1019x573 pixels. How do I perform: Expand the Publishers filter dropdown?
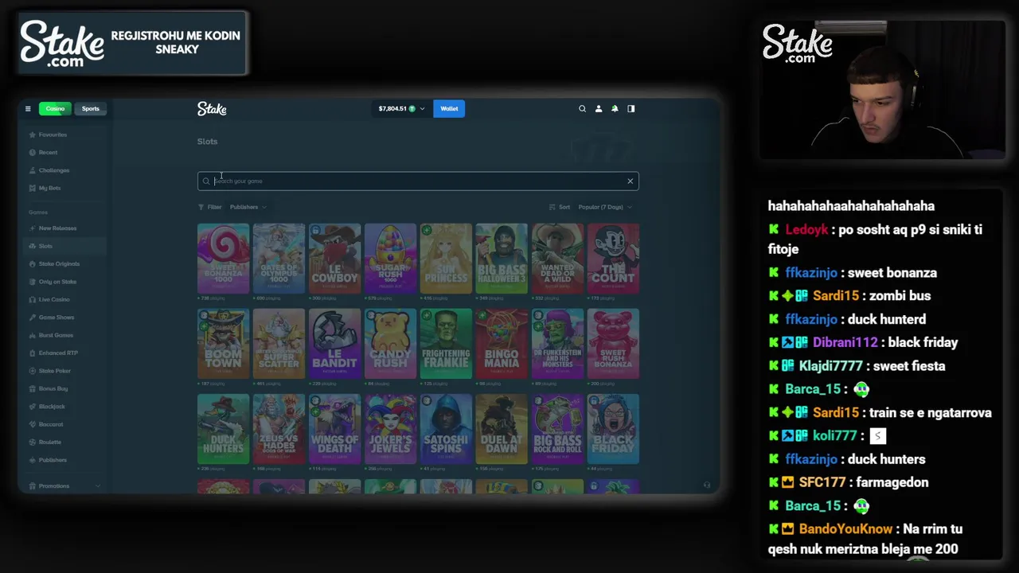pos(248,207)
